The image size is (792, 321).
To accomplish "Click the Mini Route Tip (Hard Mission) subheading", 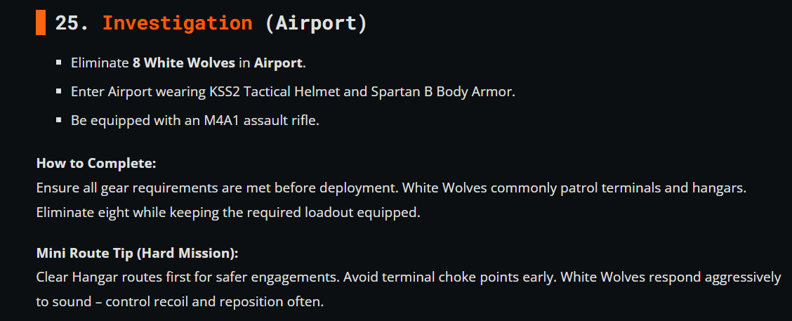I will click(138, 253).
